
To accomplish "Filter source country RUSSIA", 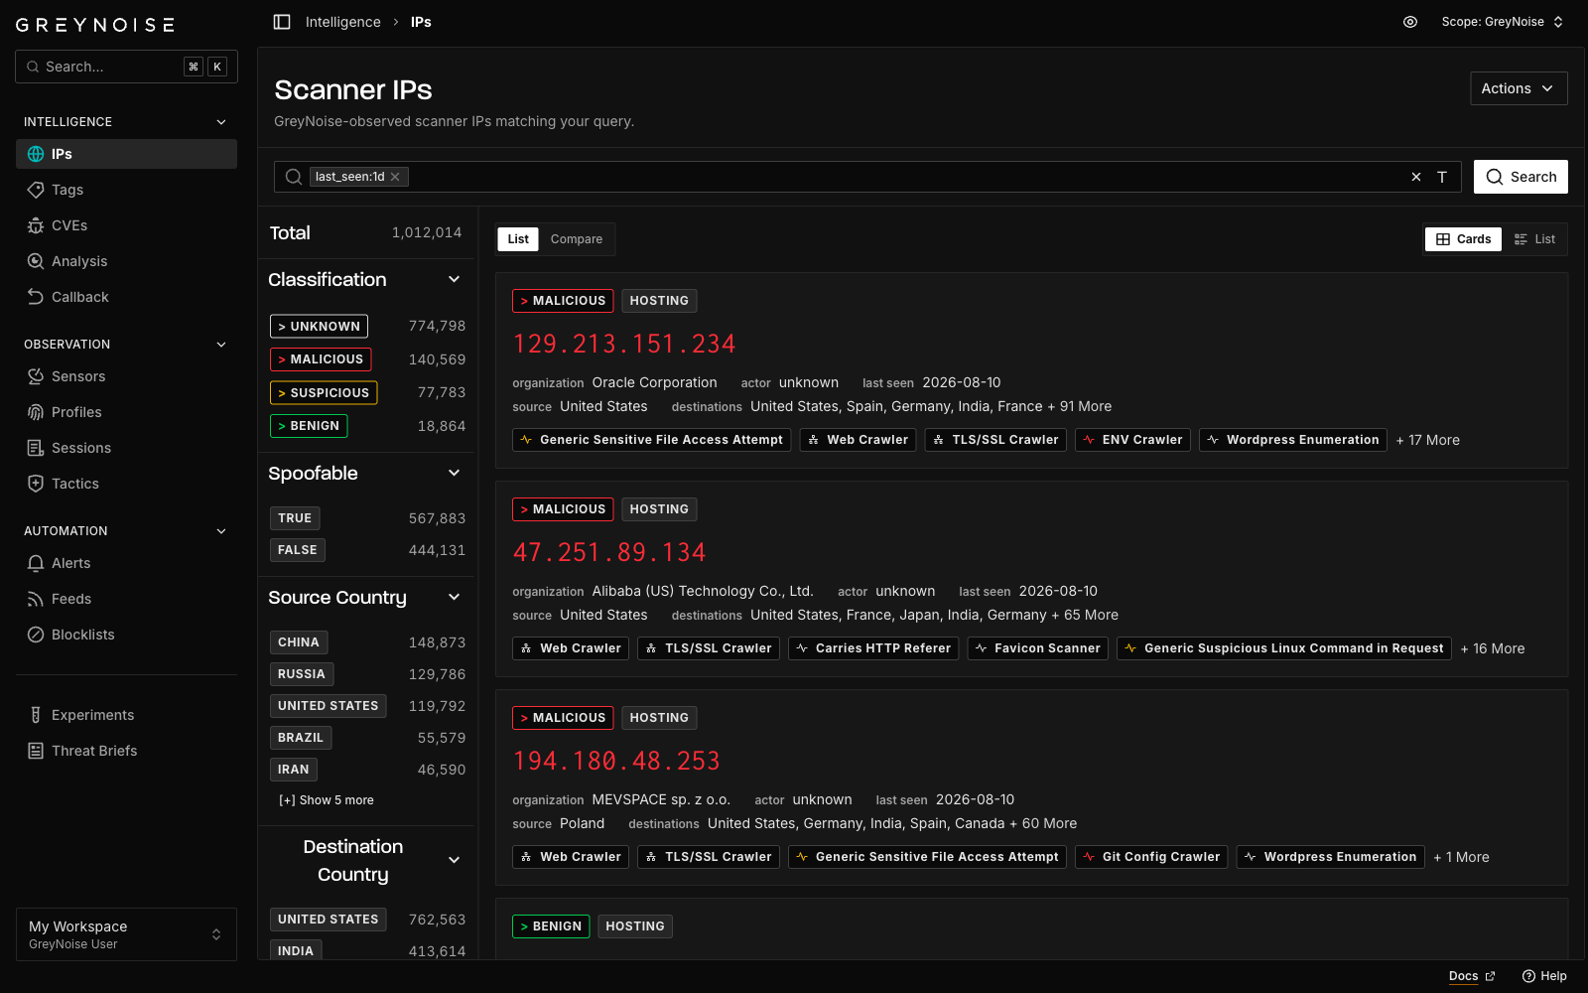I will coord(302,674).
